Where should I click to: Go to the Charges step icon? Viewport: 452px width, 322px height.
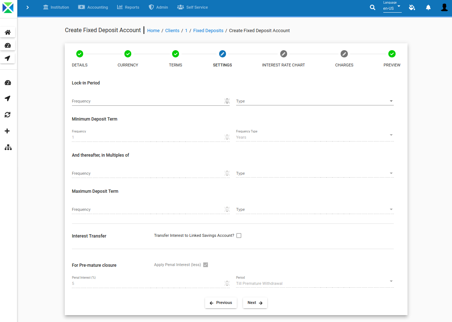click(x=344, y=54)
